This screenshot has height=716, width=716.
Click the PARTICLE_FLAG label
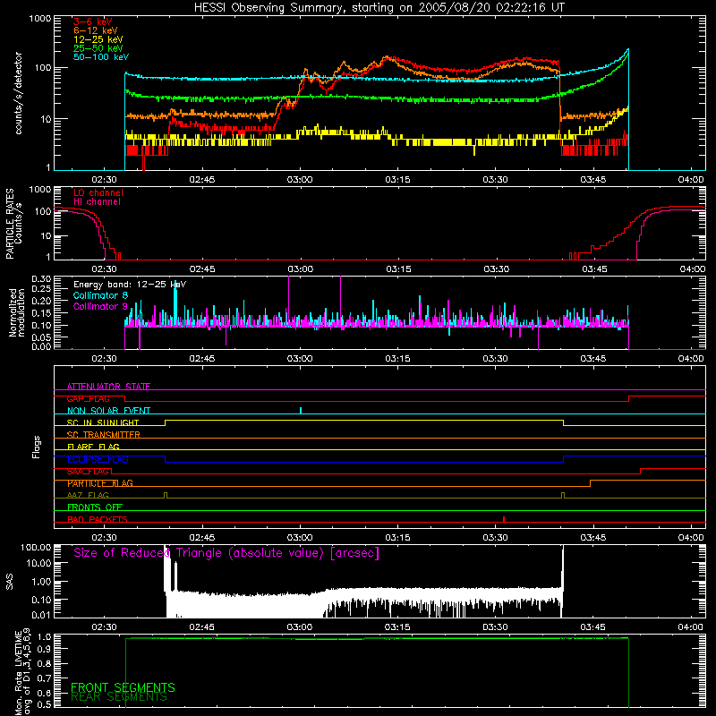(x=100, y=483)
